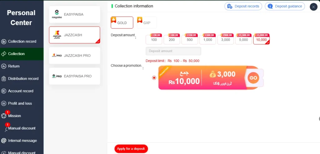Choose JAZZCASH PRO payment method
Viewport: 320px width, 154px height.
74,55
